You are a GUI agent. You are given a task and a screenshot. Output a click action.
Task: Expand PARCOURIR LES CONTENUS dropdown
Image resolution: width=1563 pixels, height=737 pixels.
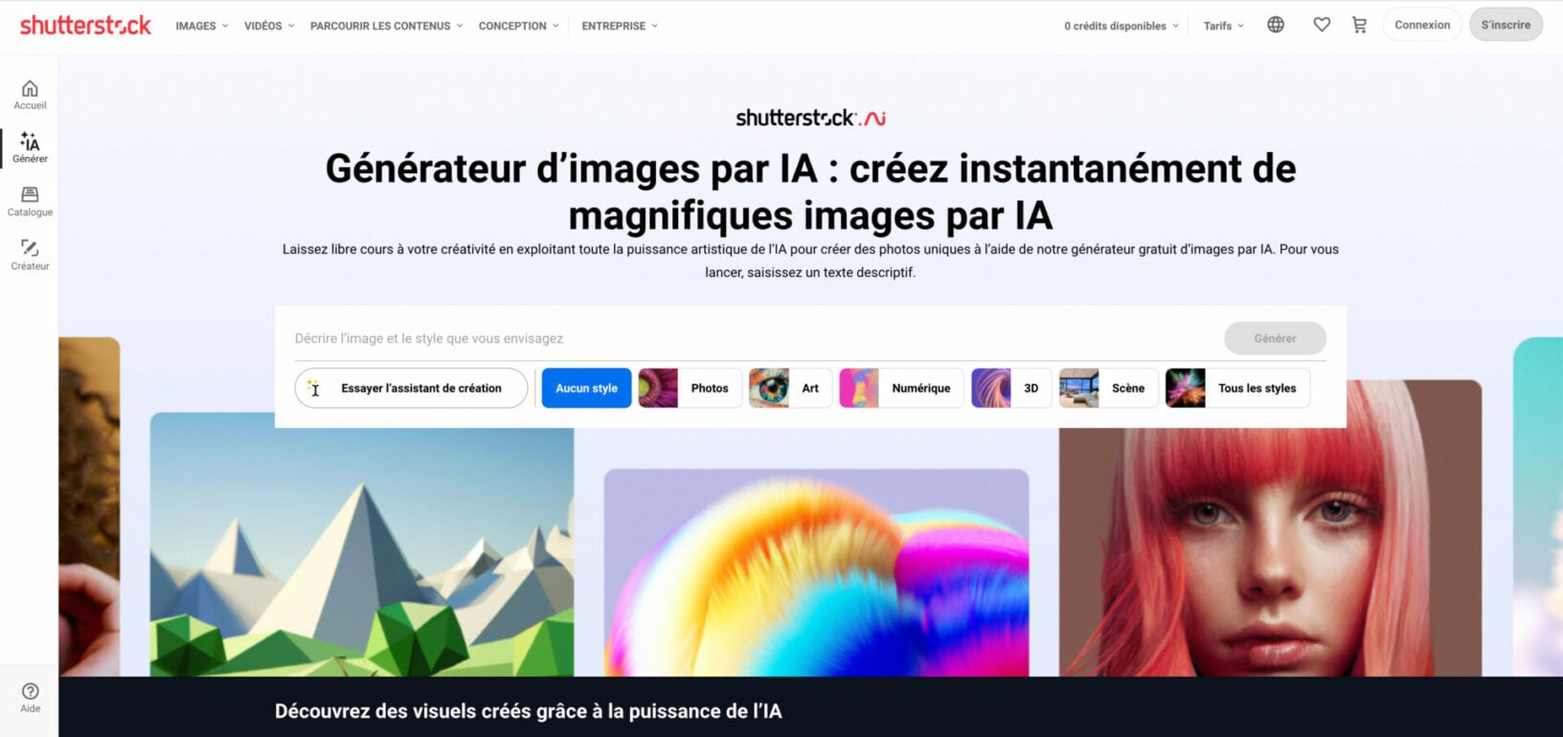coord(386,26)
